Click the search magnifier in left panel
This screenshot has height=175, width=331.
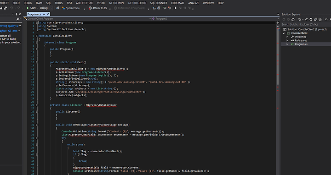[x=18, y=19]
